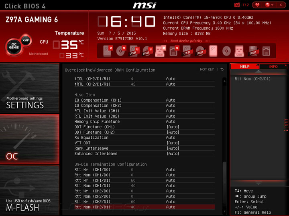Edit tRTL (CH2/D1/R1) Auto value
The width and height of the screenshot is (289, 216).
[x=171, y=84]
